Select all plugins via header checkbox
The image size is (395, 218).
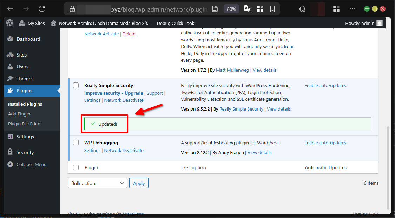coord(76,167)
